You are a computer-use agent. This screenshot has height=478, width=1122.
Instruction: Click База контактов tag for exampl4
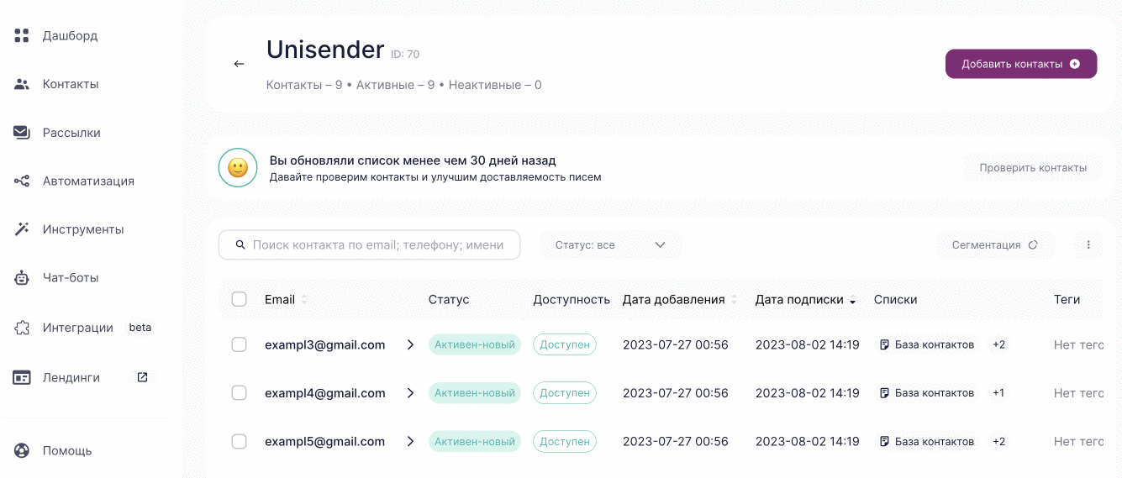click(x=927, y=392)
